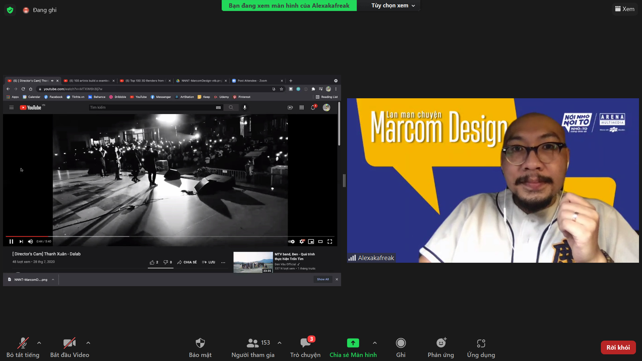Start camera with Bắt đầu Video
Viewport: 642px width, 361px height.
point(70,348)
